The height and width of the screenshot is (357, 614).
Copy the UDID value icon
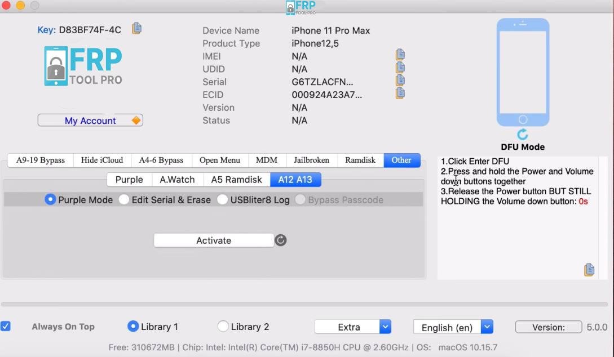click(x=400, y=67)
